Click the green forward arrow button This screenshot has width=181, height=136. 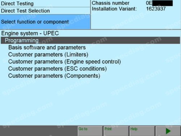(168, 131)
